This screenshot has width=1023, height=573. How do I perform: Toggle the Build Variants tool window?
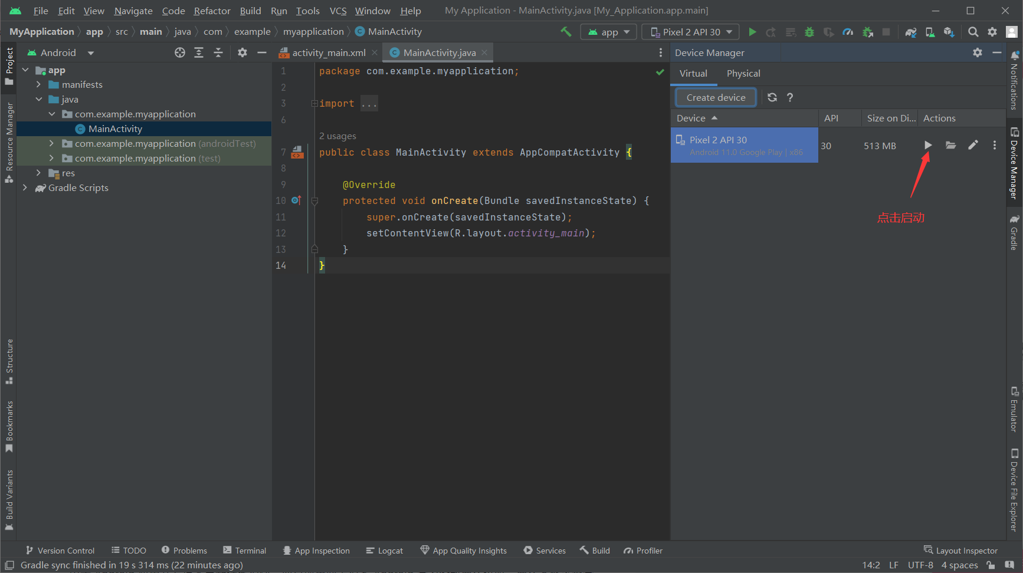[x=9, y=500]
